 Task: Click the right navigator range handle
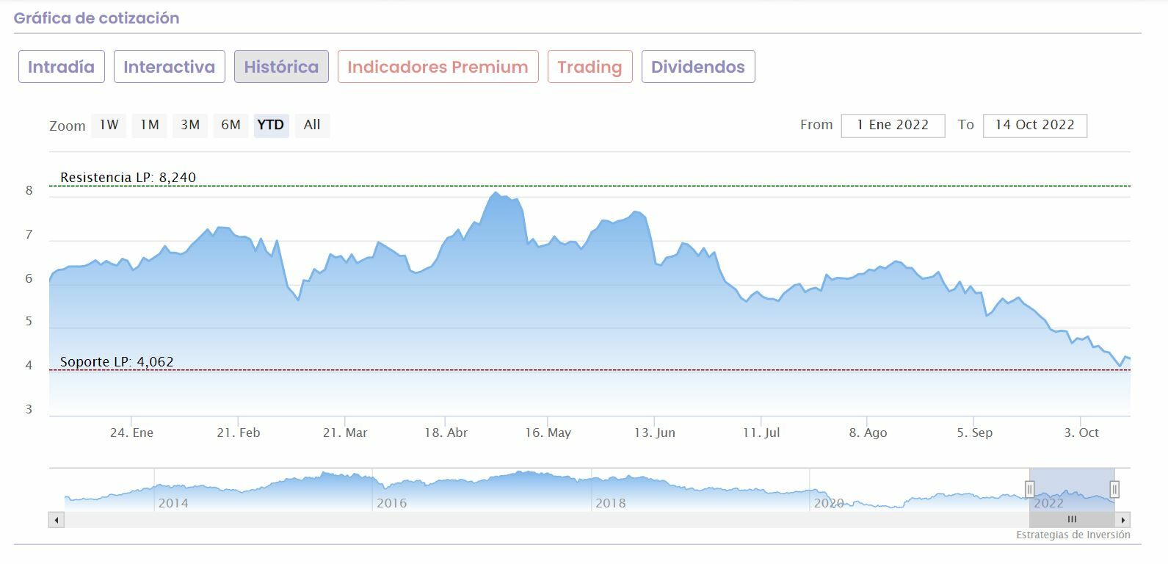tap(1114, 489)
